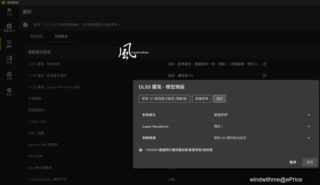Select the OpenGL GDI 相容性 row
320x185 pixels.
coord(43,145)
